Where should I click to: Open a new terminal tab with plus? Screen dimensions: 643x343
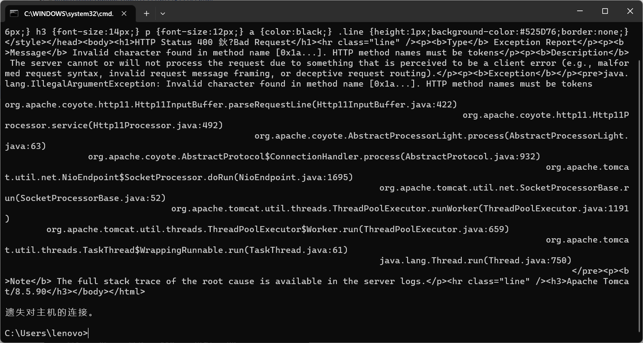[x=147, y=13]
